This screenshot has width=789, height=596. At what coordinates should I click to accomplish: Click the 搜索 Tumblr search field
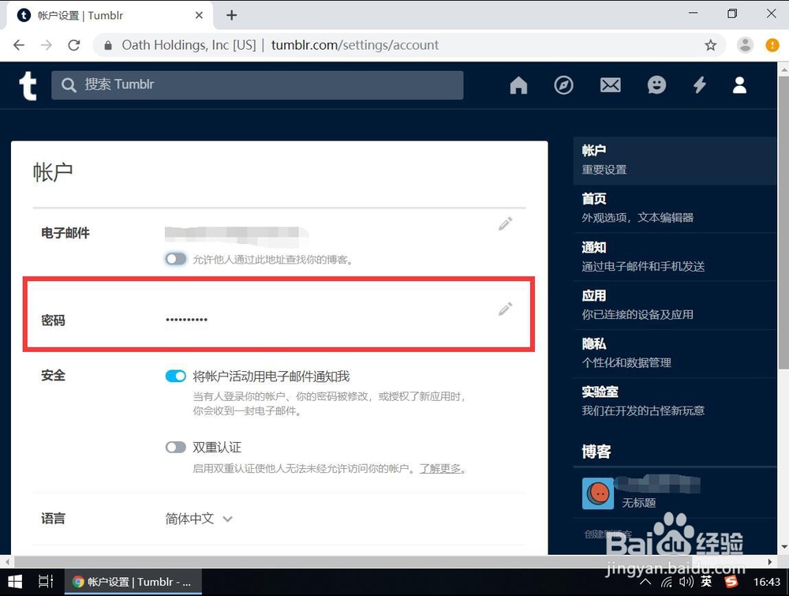coord(256,84)
